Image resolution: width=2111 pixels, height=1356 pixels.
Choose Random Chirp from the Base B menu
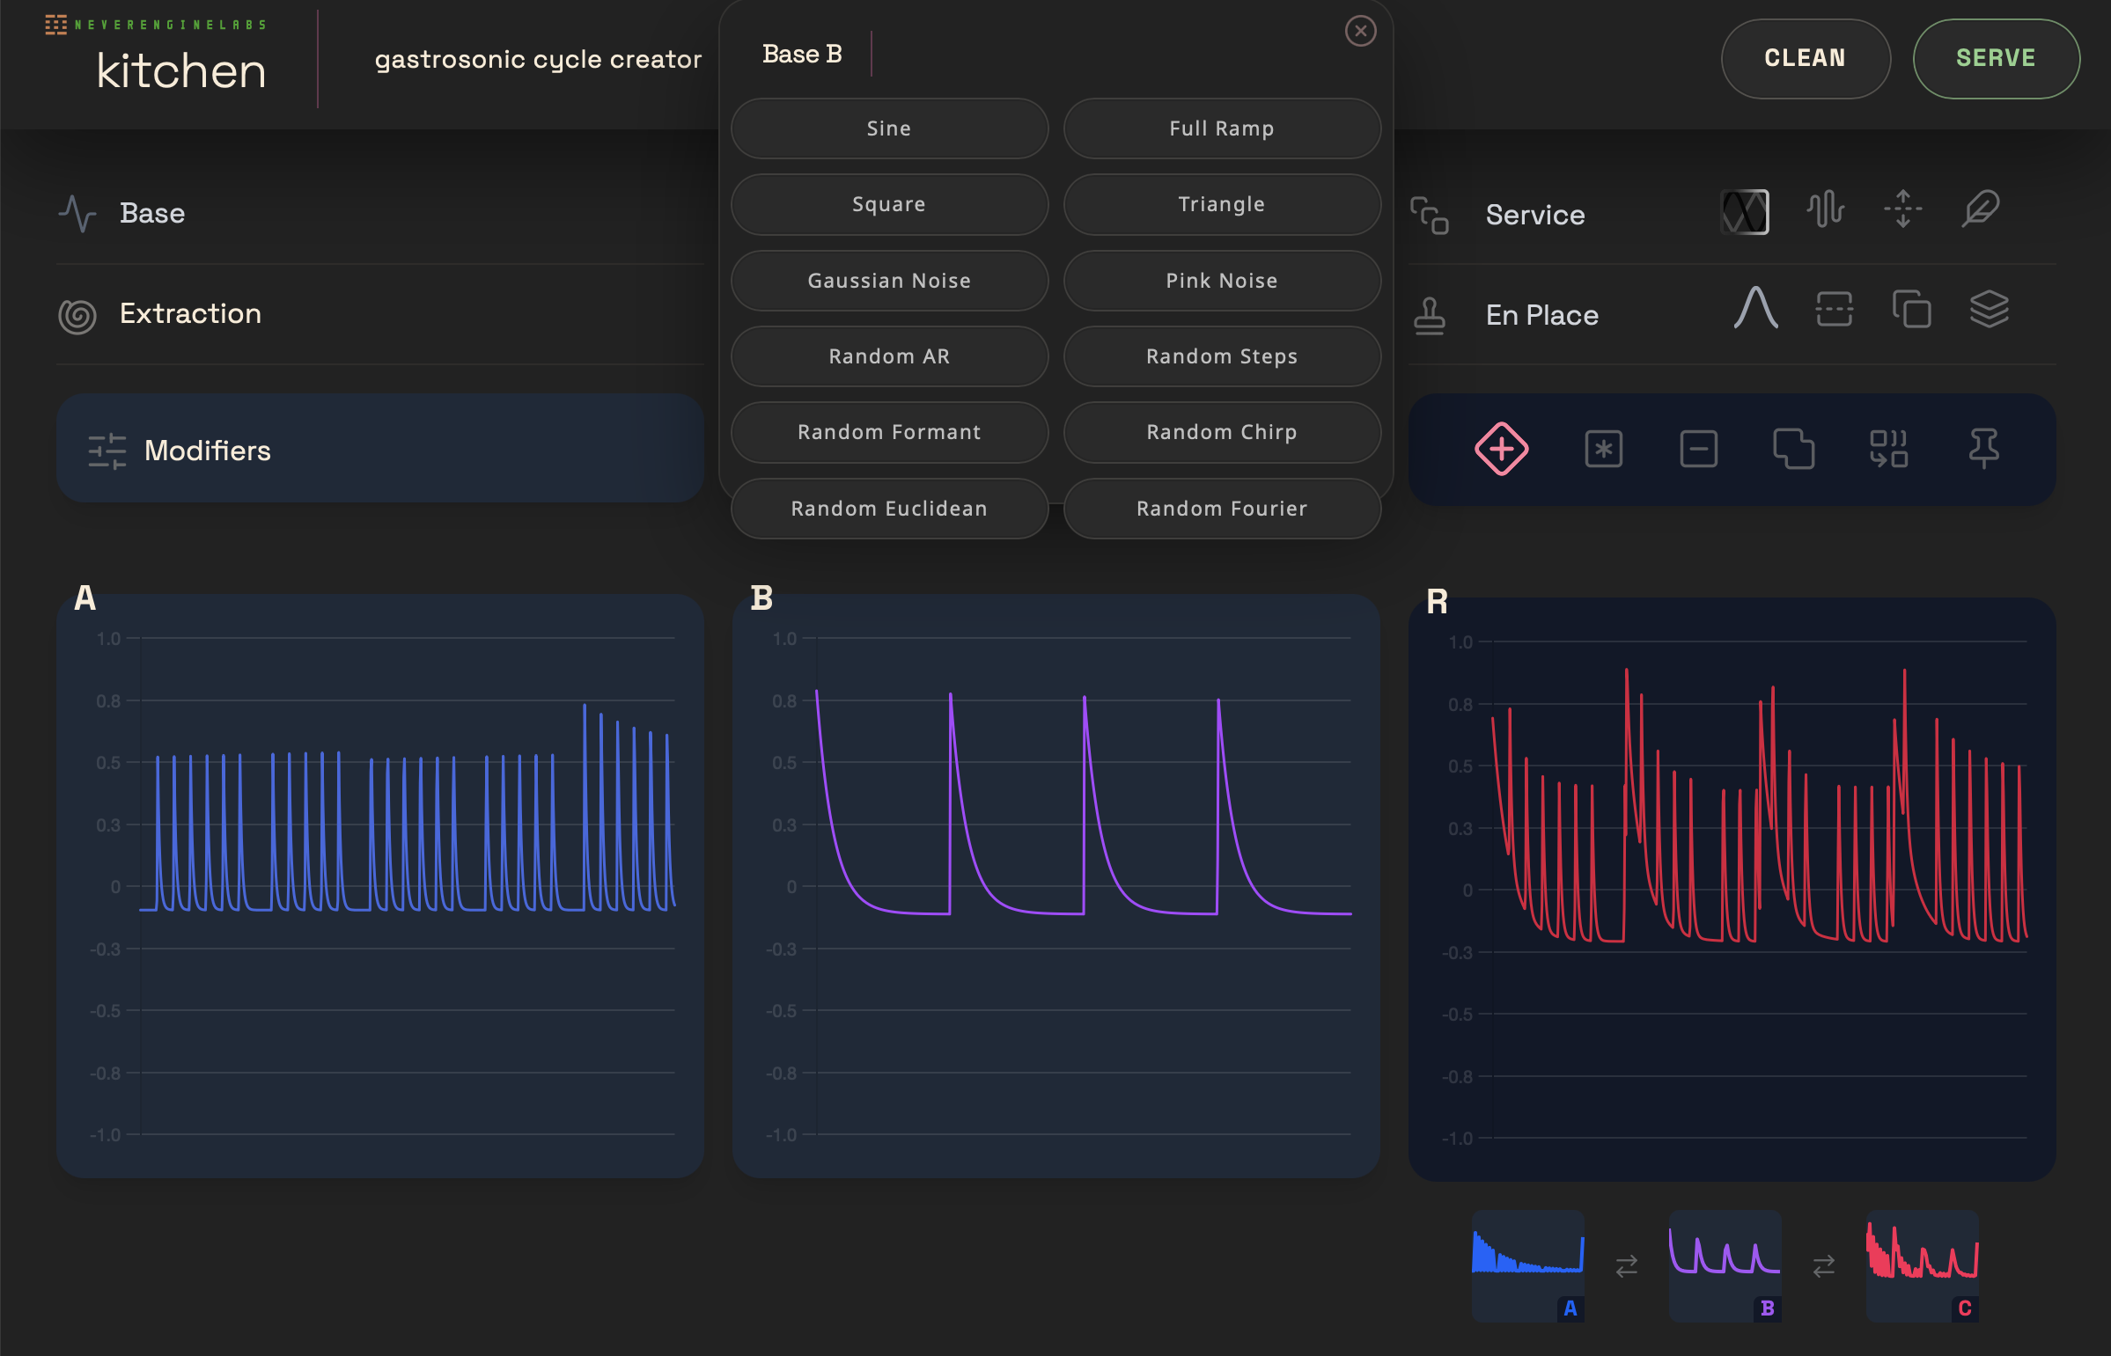coord(1221,432)
